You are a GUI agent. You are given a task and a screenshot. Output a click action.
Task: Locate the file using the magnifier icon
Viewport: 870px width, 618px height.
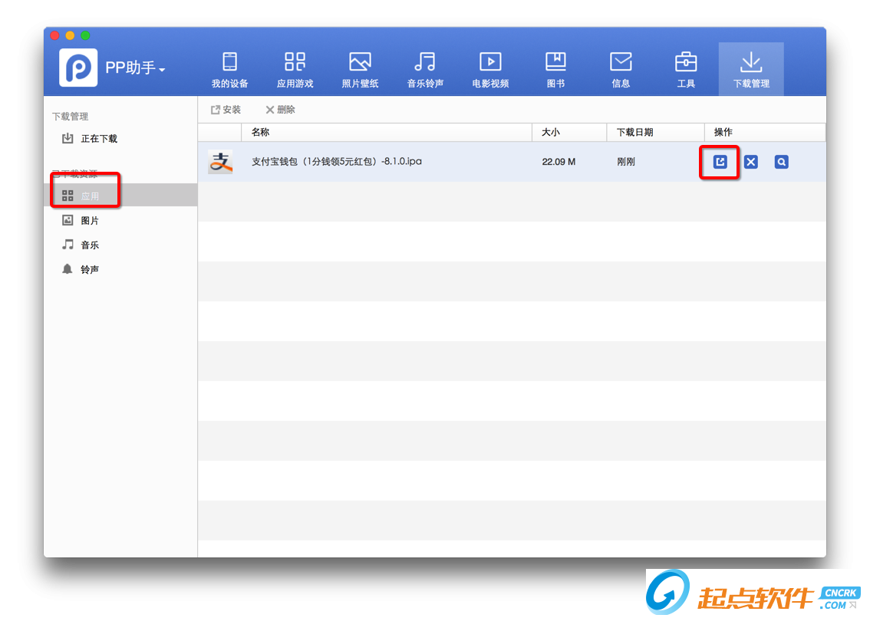[781, 162]
